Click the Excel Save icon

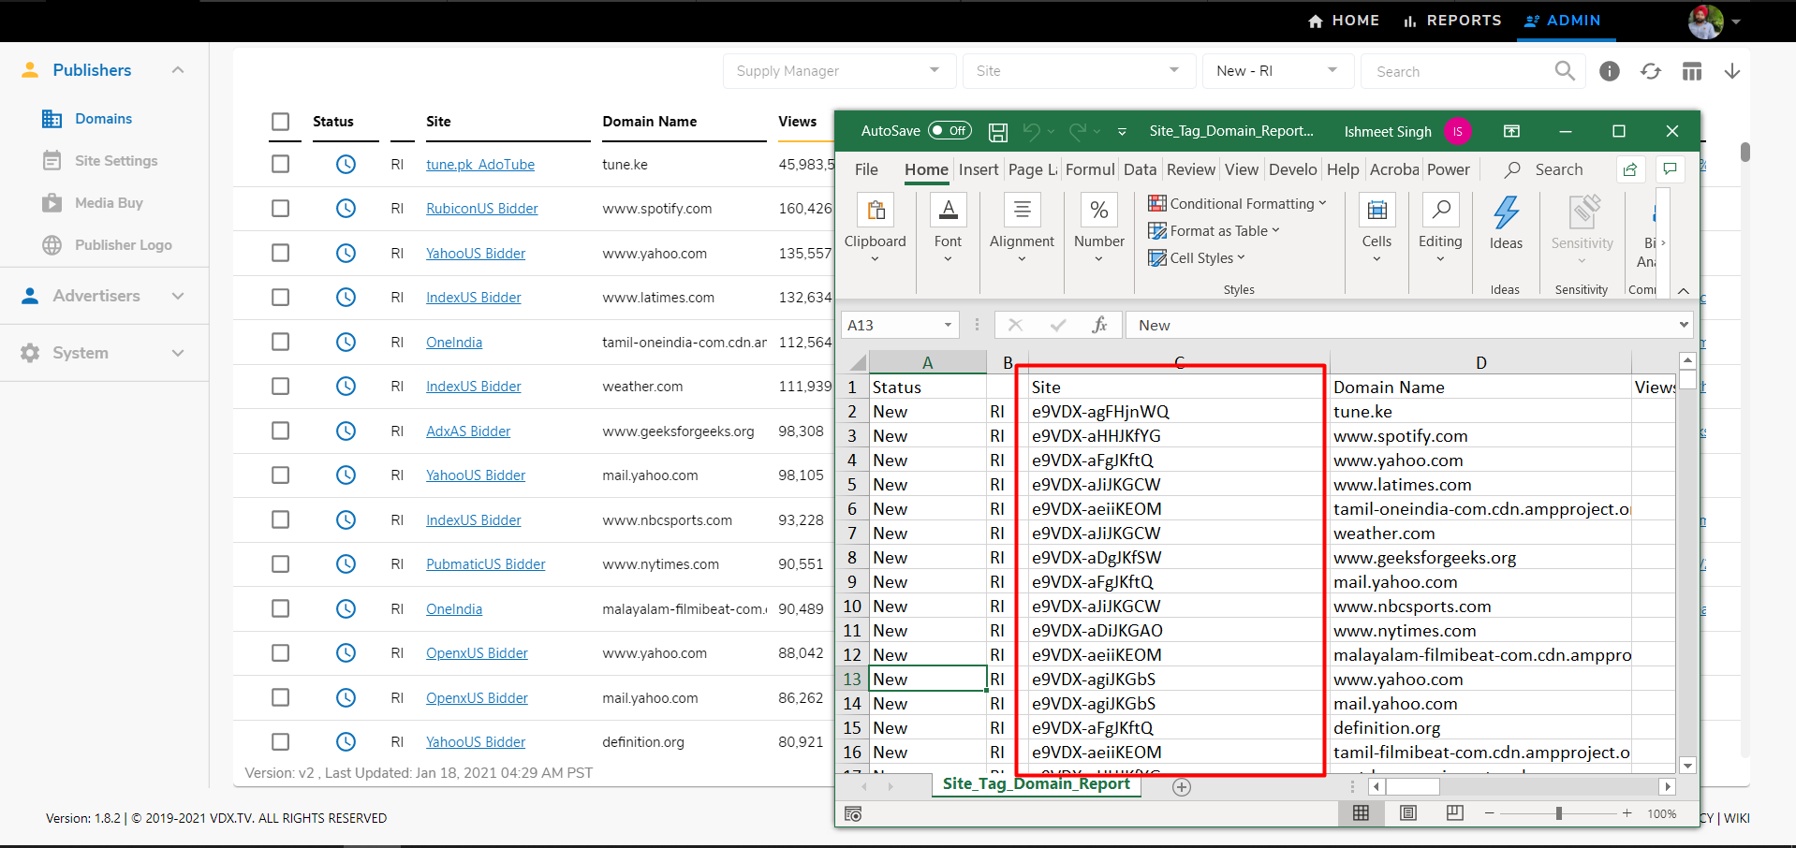998,132
